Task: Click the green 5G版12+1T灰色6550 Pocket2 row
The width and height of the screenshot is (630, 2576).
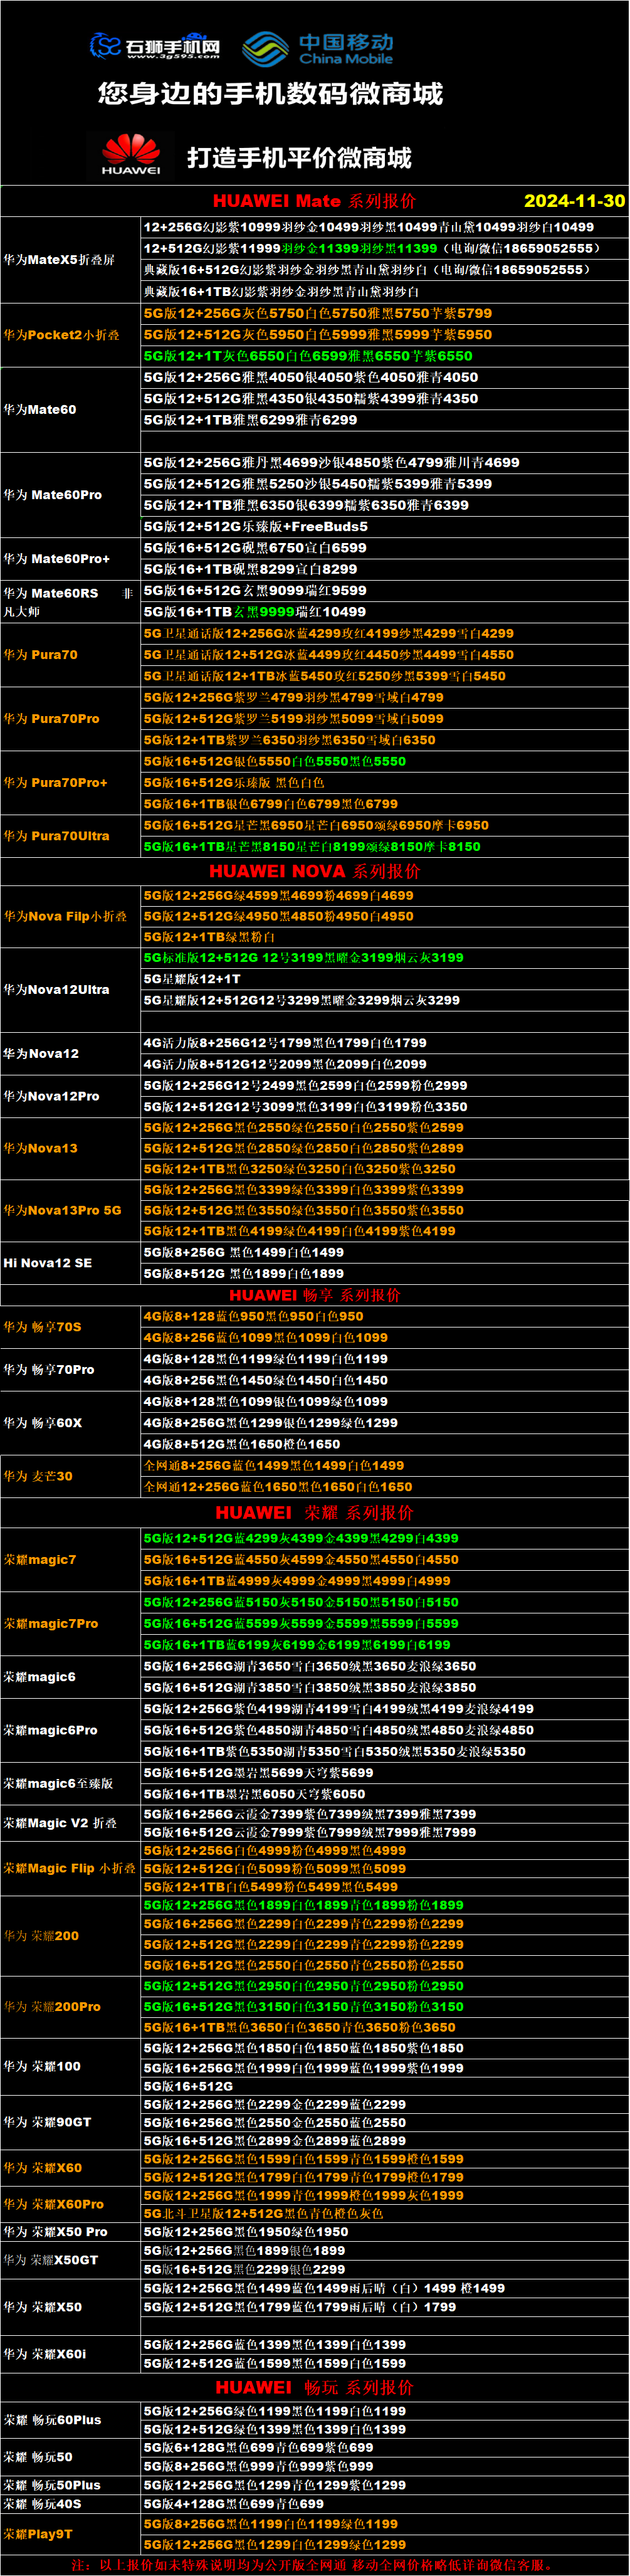Action: click(x=385, y=356)
